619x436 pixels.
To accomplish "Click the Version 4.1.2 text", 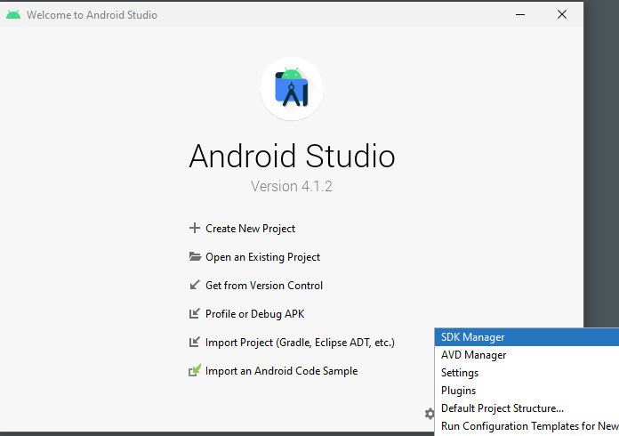I will click(x=292, y=186).
